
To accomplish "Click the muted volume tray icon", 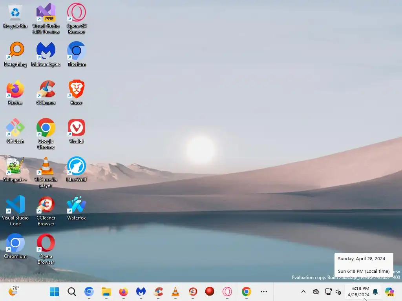I will [x=338, y=292].
